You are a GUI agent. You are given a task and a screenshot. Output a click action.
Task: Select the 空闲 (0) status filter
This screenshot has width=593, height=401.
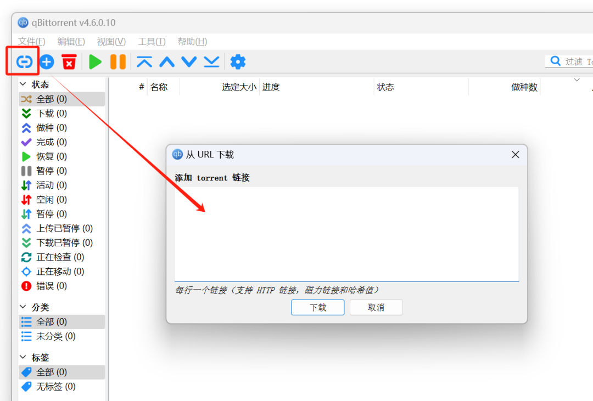62,200
